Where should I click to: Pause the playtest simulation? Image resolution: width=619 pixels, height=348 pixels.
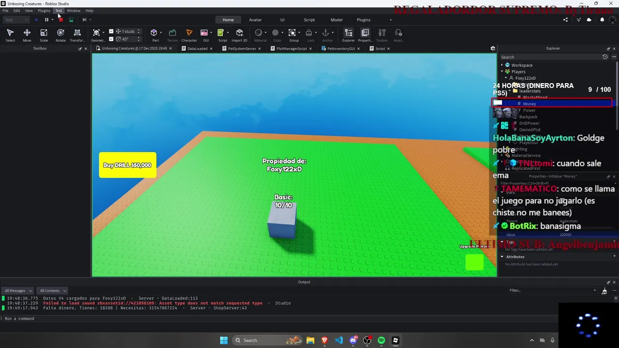(x=46, y=20)
